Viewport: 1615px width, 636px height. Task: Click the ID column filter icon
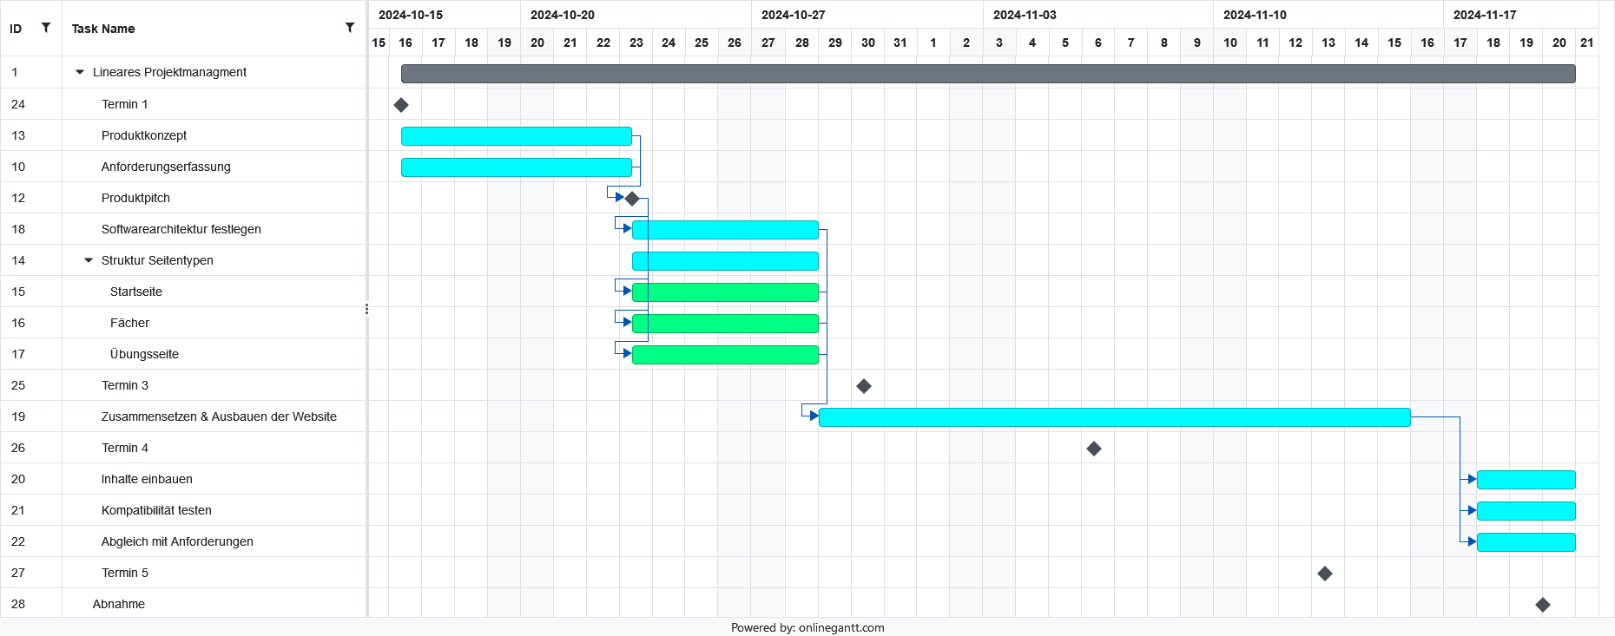(x=46, y=28)
